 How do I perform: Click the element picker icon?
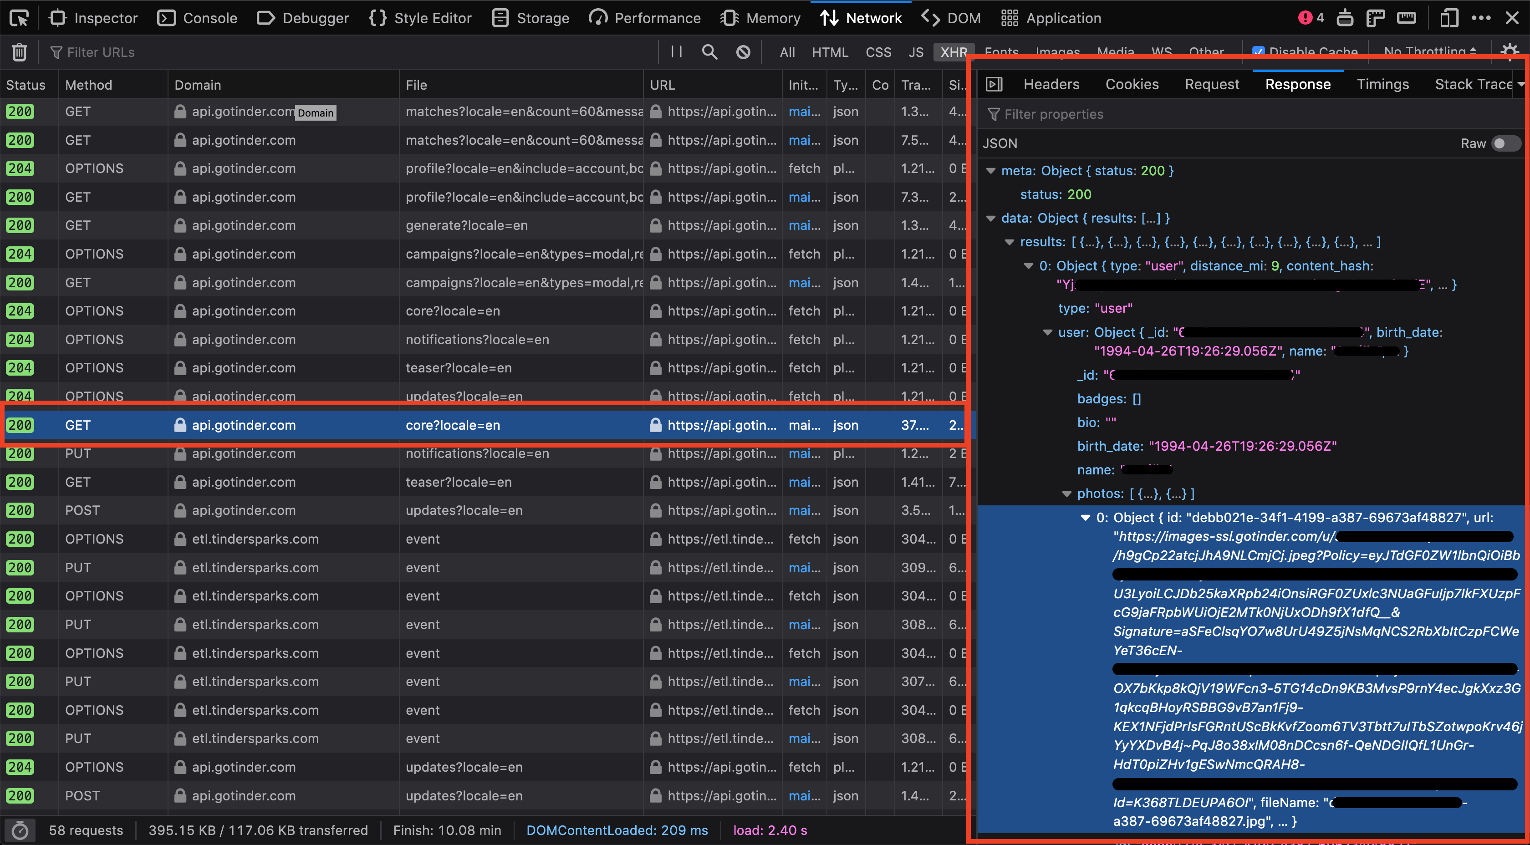point(19,18)
